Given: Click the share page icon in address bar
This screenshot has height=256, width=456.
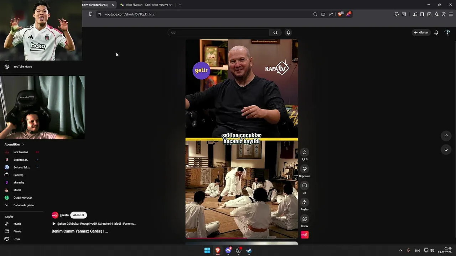Looking at the screenshot, I should 331,14.
